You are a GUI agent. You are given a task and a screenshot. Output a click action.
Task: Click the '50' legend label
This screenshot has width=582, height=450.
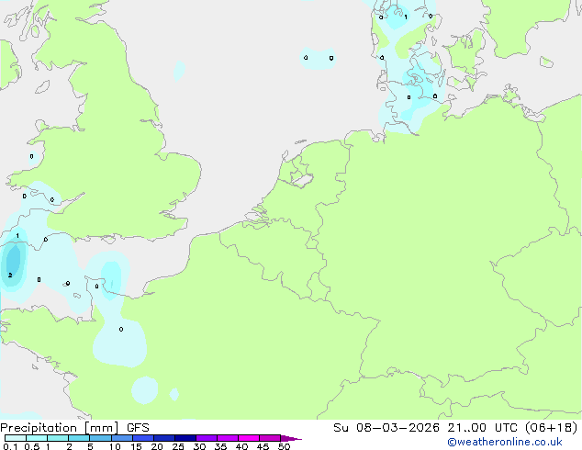coord(284,446)
